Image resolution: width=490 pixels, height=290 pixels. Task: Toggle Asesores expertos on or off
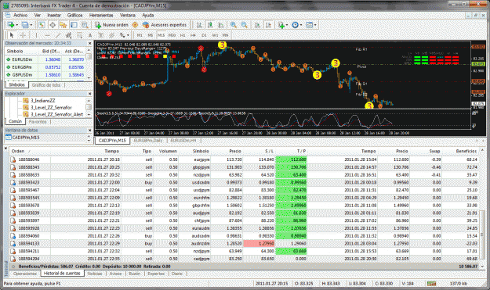pyautogui.click(x=165, y=25)
